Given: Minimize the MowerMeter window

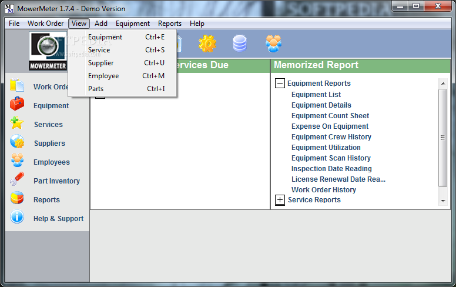Looking at the screenshot, I should pyautogui.click(x=400, y=6).
